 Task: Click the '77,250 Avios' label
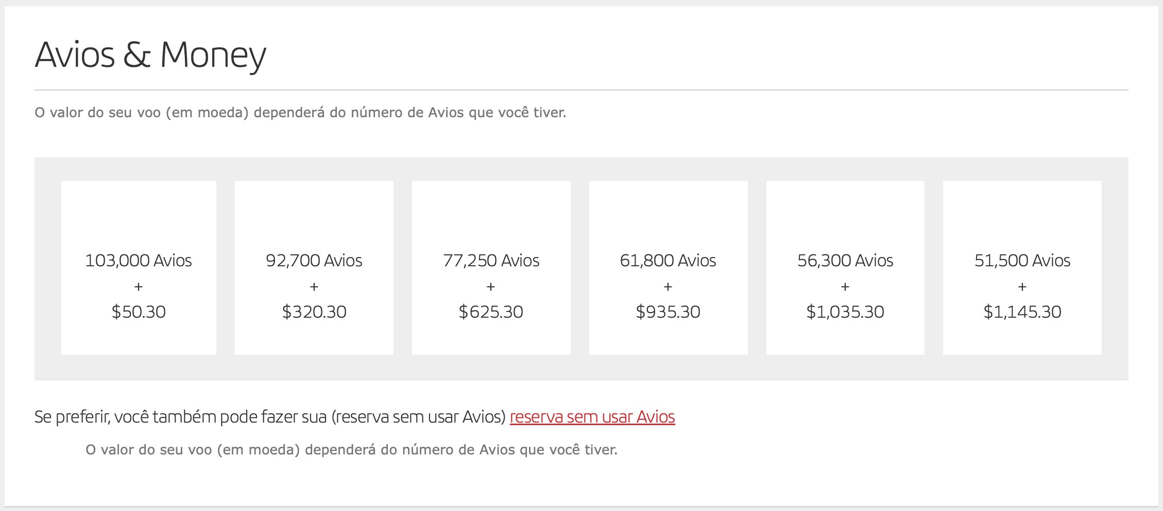click(x=491, y=261)
